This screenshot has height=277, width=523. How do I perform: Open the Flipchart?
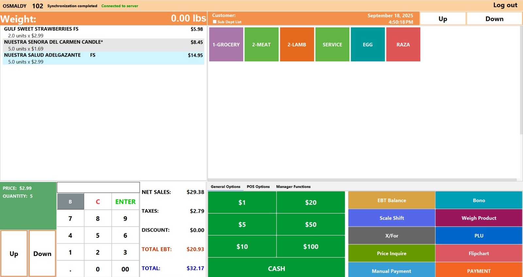(x=479, y=253)
